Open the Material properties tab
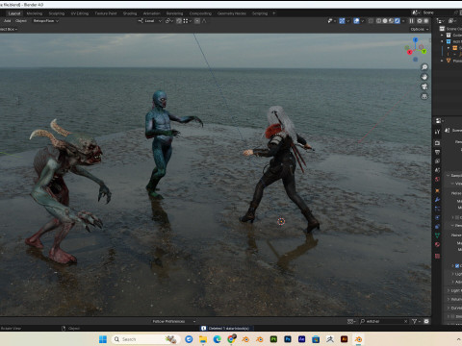The width and height of the screenshot is (462, 346). [x=437, y=244]
